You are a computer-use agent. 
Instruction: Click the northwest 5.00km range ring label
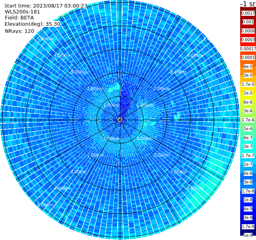(x=45, y=39)
